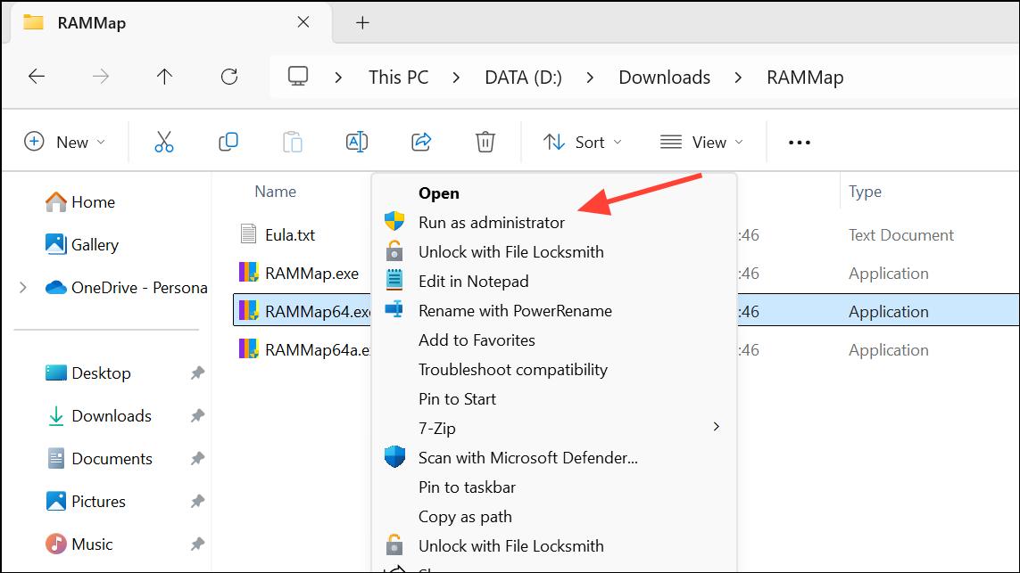
Task: Sort files by the Type column header
Action: pos(866,192)
